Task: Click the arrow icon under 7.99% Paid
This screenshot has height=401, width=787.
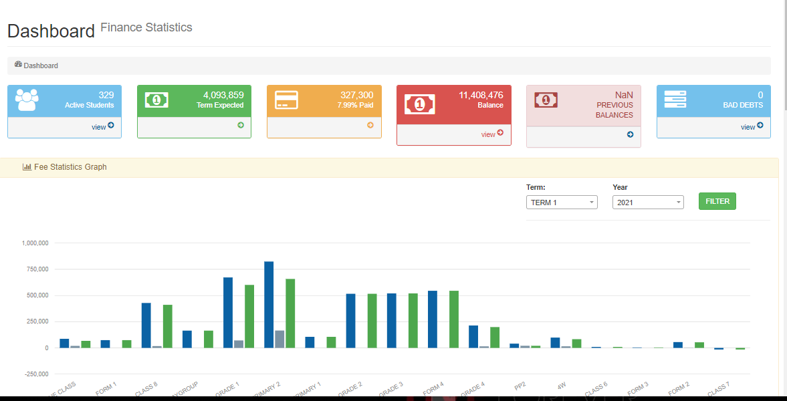Action: 370,125
